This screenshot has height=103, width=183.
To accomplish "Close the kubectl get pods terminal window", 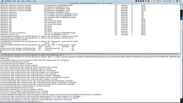I will [x=1, y=3].
